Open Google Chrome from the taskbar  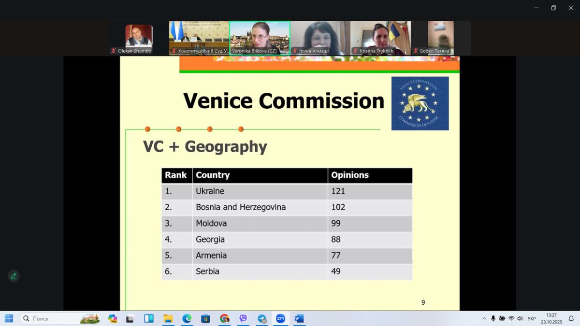pos(224,318)
